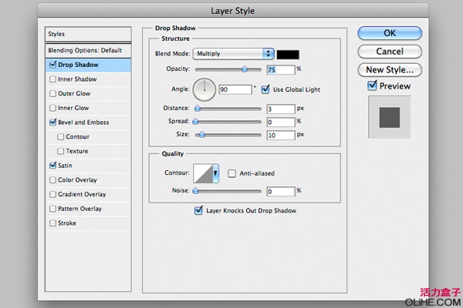Click the Cancel button
Viewport: 463px width, 308px height.
click(390, 52)
